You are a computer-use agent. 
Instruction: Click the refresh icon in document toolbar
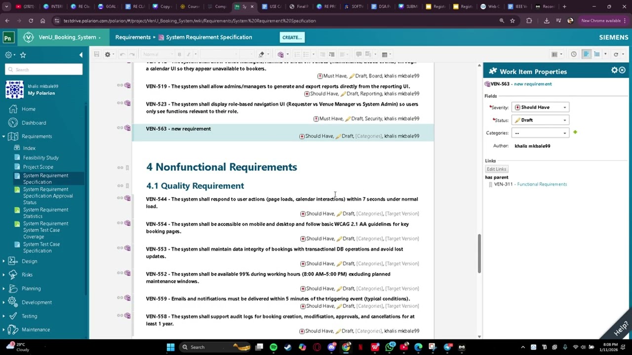(616, 54)
